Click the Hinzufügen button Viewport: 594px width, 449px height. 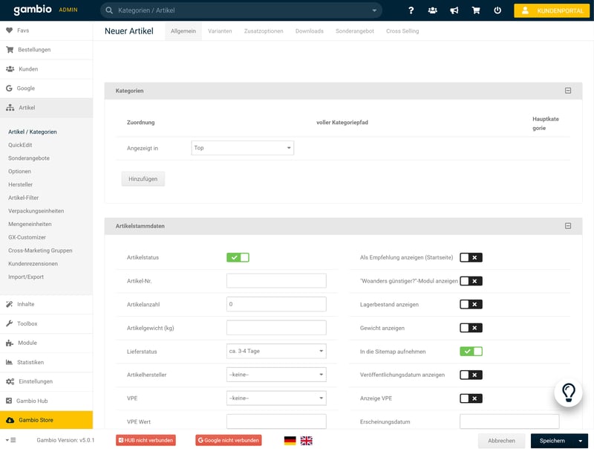coord(143,179)
